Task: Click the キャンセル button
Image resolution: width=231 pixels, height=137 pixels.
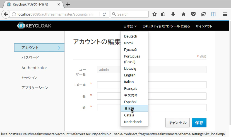Action: tap(177, 123)
